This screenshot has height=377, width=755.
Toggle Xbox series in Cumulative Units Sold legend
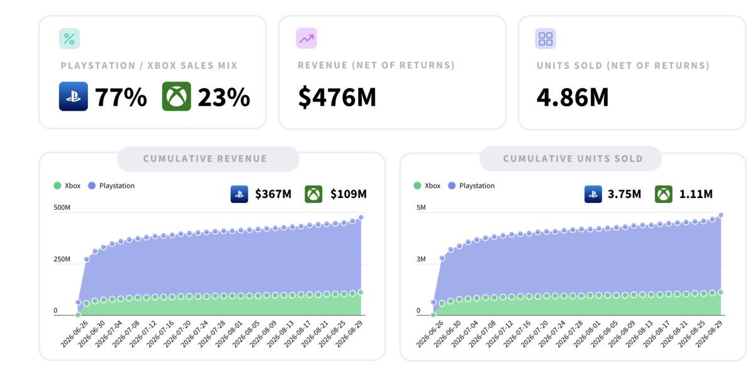(x=427, y=186)
